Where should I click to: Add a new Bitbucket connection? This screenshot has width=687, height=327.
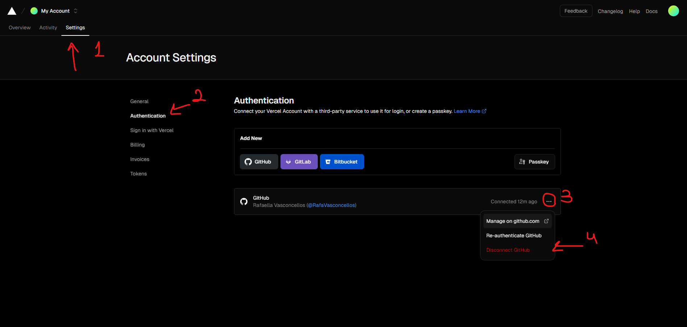pos(342,162)
